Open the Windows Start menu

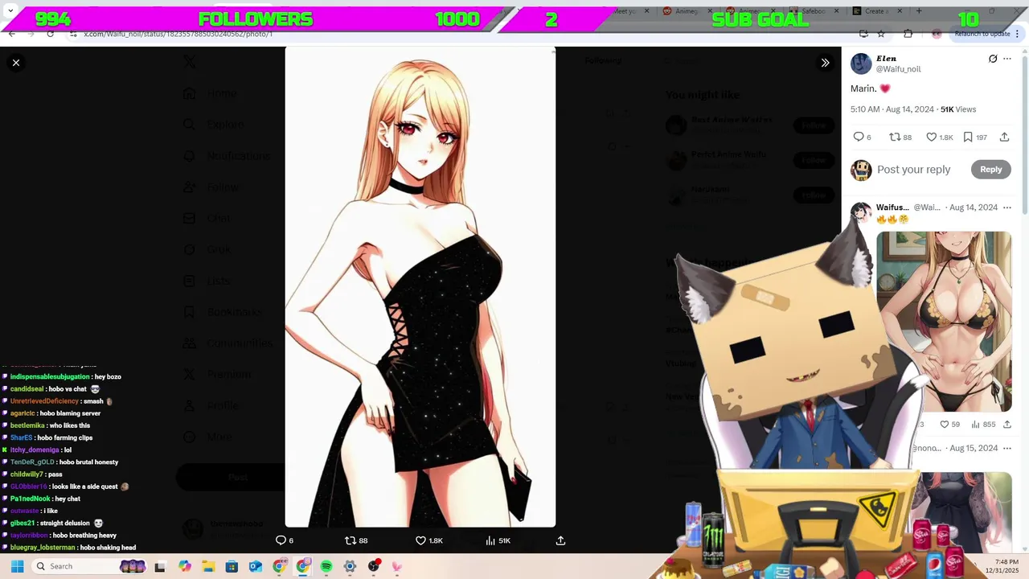coord(17,566)
